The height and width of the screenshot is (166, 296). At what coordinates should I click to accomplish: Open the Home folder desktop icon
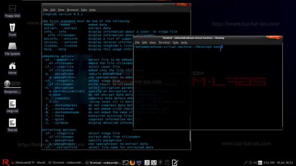click(12, 68)
